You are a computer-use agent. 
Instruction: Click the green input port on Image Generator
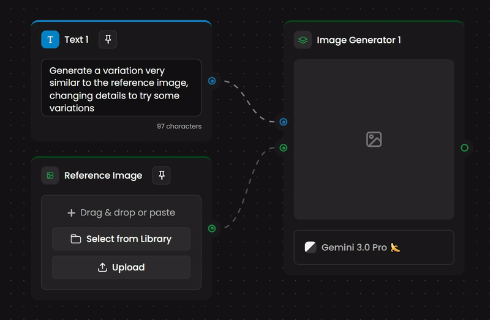[x=283, y=147]
